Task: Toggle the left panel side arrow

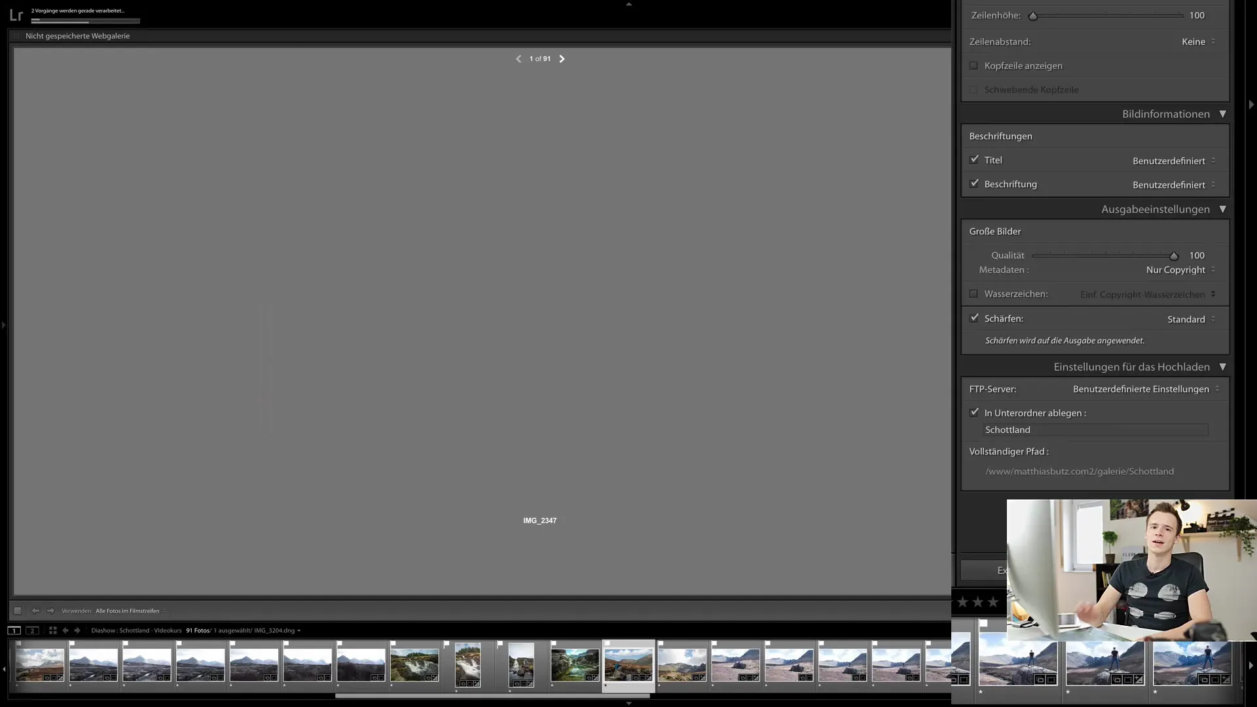Action: (3, 325)
